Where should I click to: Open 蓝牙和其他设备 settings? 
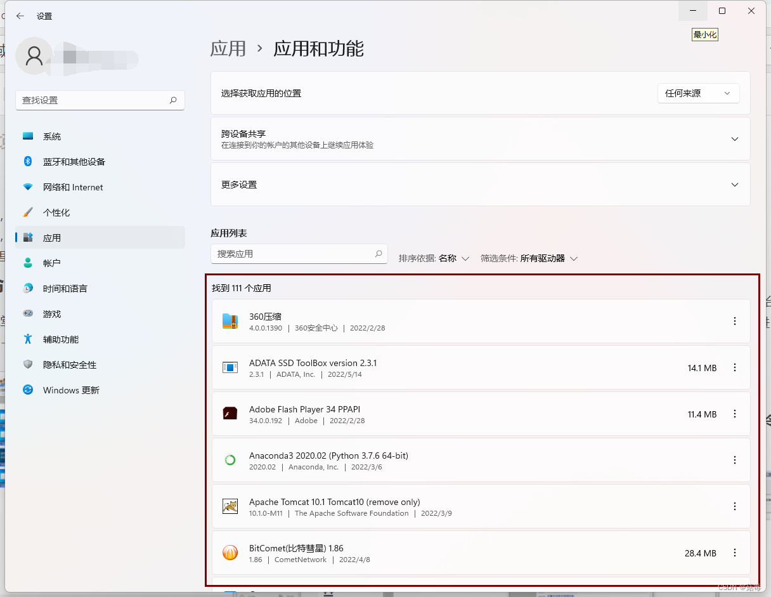click(100, 162)
